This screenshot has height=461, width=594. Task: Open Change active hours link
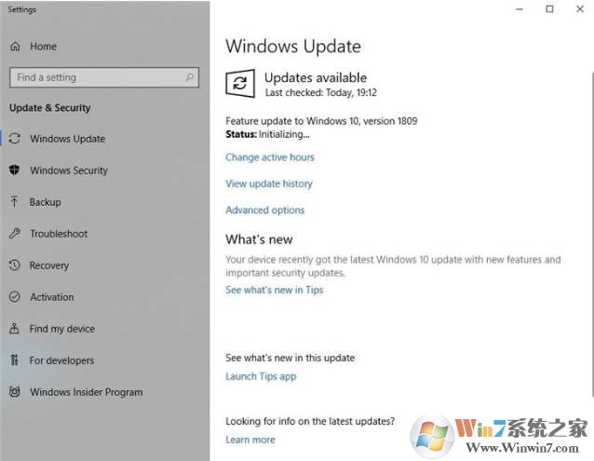(270, 157)
